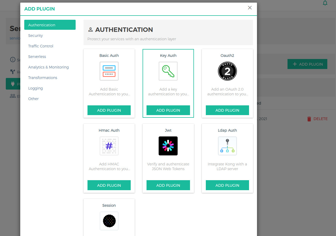336x236 pixels.
Task: Click the red DELETE label
Action: pos(320,119)
